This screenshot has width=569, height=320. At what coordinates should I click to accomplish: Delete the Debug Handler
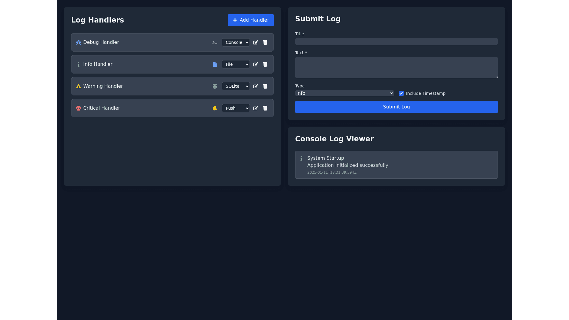tap(265, 42)
